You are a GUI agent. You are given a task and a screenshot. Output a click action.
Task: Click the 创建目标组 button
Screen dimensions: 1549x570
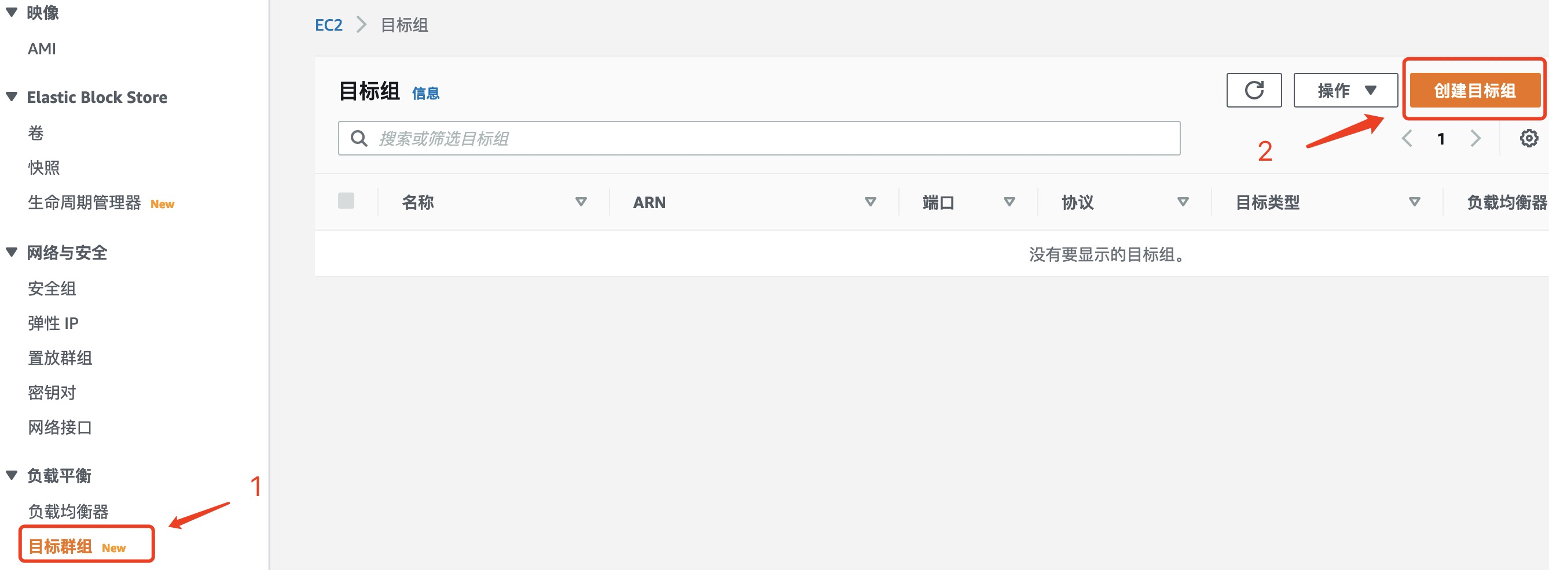pyautogui.click(x=1474, y=91)
